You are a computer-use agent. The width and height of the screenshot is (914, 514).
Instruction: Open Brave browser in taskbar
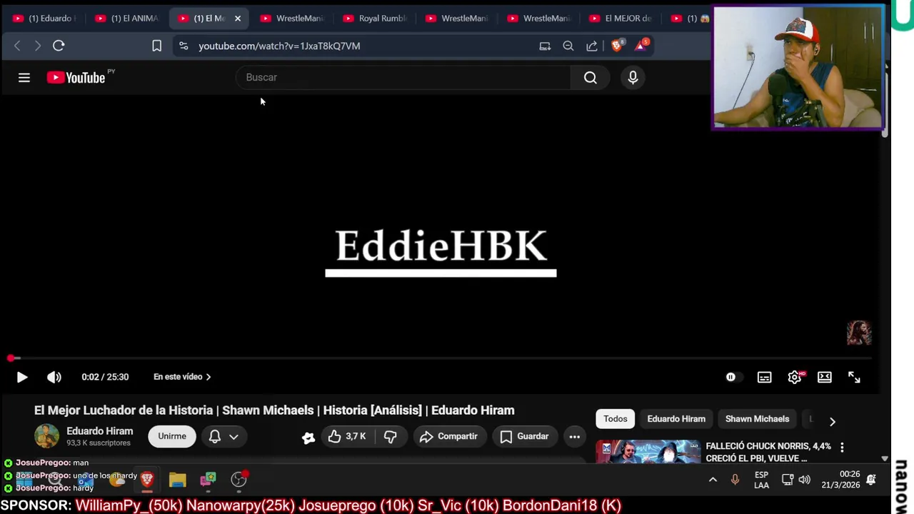click(x=147, y=480)
